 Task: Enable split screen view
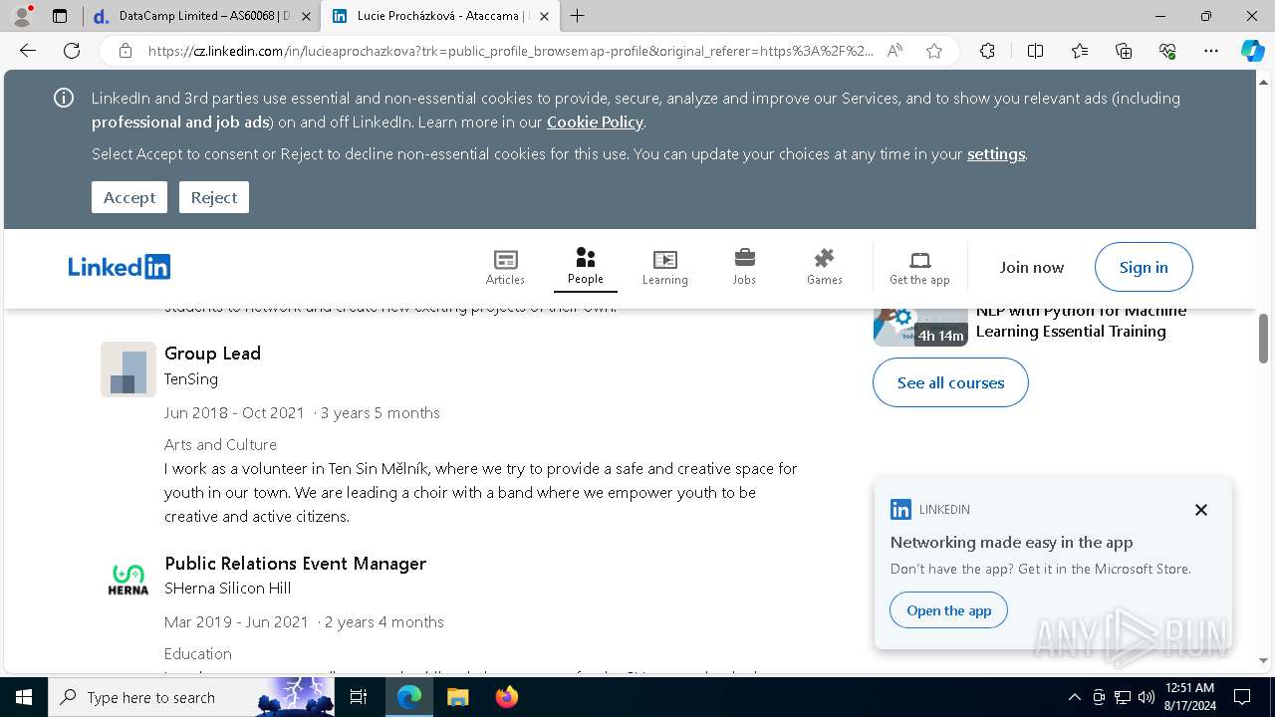pyautogui.click(x=1035, y=51)
